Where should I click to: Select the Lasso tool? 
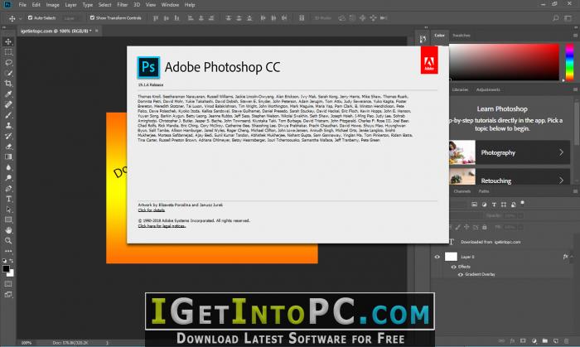[x=8, y=62]
